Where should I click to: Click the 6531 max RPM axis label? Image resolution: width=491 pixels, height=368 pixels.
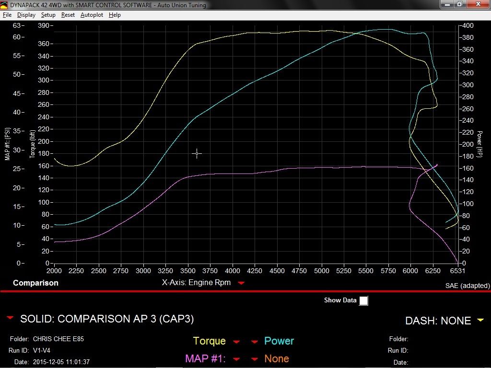click(458, 271)
